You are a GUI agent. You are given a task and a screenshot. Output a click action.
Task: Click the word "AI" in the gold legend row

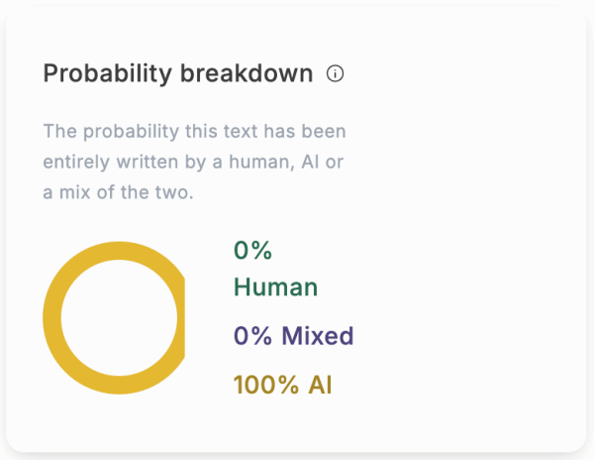click(x=320, y=384)
